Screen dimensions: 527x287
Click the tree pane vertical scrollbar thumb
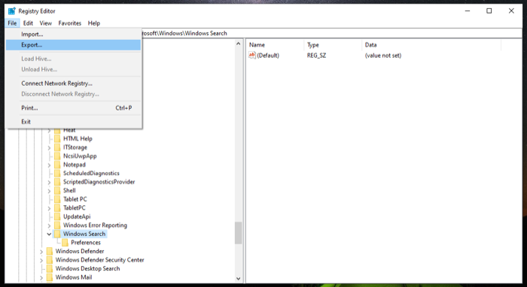click(x=239, y=233)
